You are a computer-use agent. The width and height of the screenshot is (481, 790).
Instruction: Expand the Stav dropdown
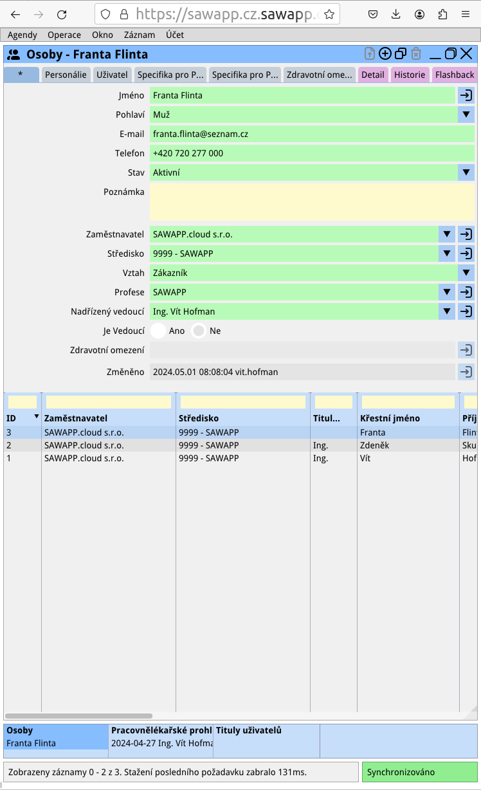(466, 172)
